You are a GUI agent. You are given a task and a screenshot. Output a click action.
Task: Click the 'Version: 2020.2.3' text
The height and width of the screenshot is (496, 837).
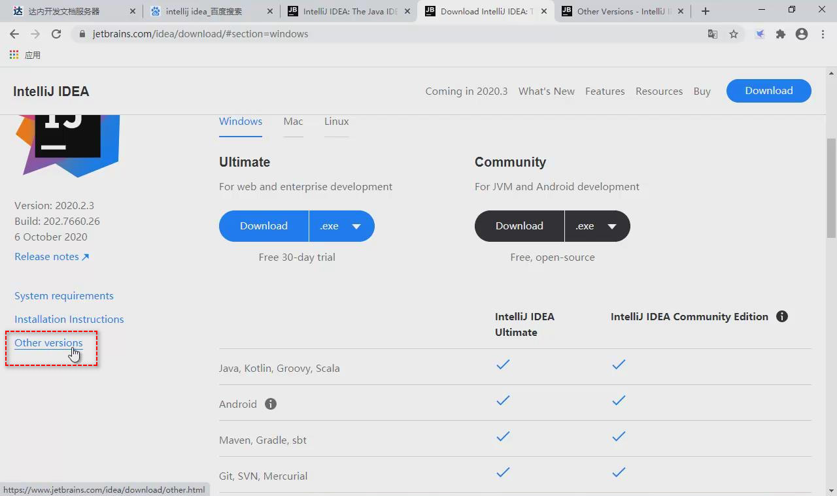[x=54, y=206]
